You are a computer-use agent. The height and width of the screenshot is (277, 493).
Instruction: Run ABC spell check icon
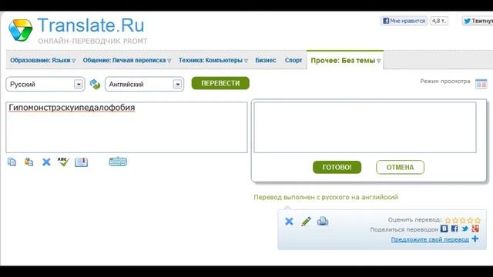(63, 162)
